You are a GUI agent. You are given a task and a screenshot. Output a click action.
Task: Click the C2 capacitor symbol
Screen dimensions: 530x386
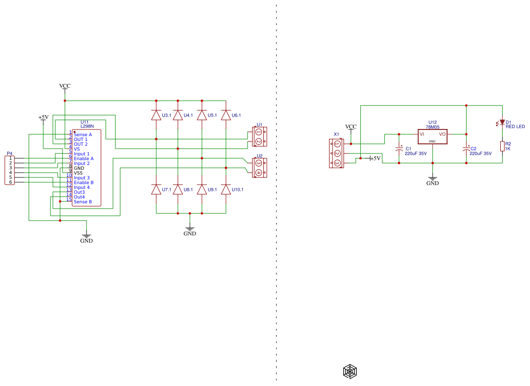(x=466, y=149)
